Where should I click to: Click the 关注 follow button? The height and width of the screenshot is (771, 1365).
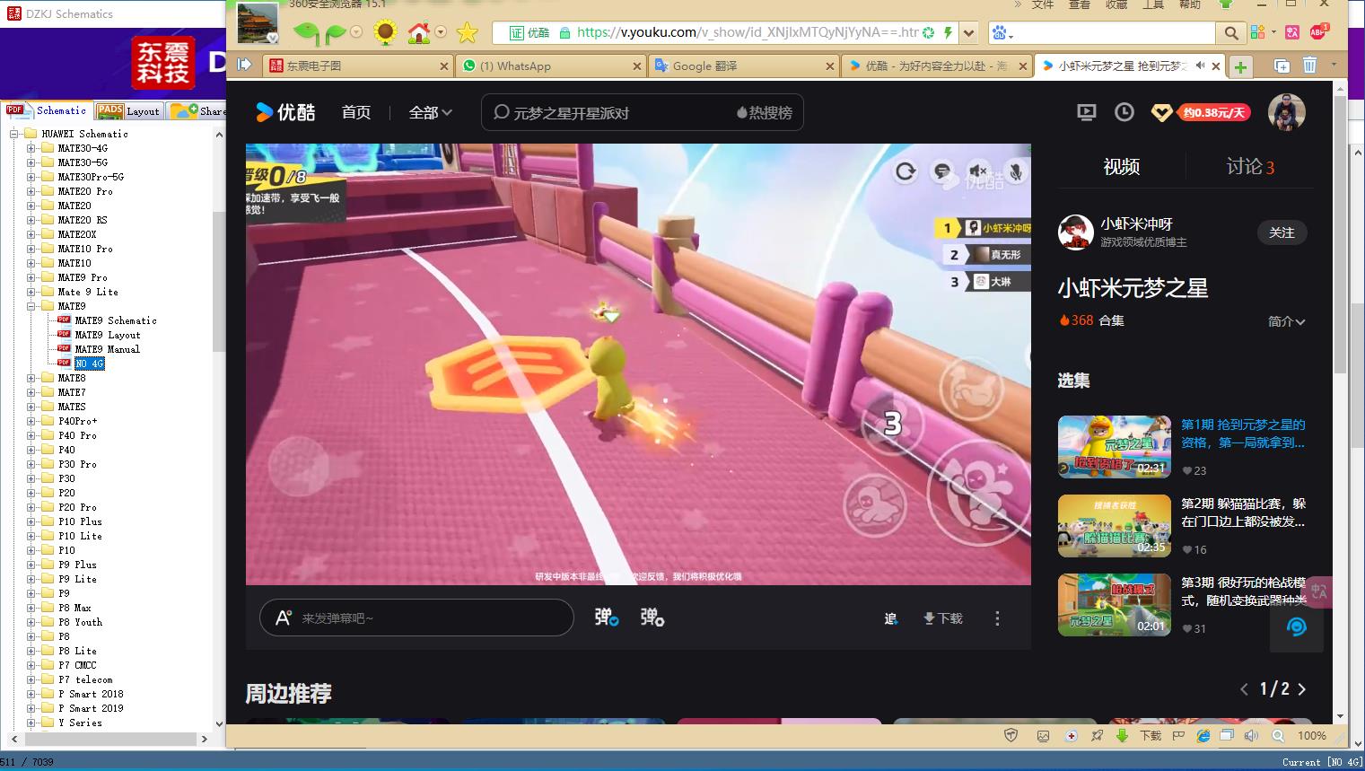pyautogui.click(x=1282, y=232)
